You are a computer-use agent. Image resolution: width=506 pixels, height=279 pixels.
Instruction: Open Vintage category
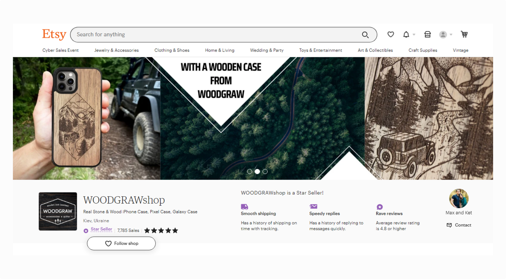pos(460,50)
